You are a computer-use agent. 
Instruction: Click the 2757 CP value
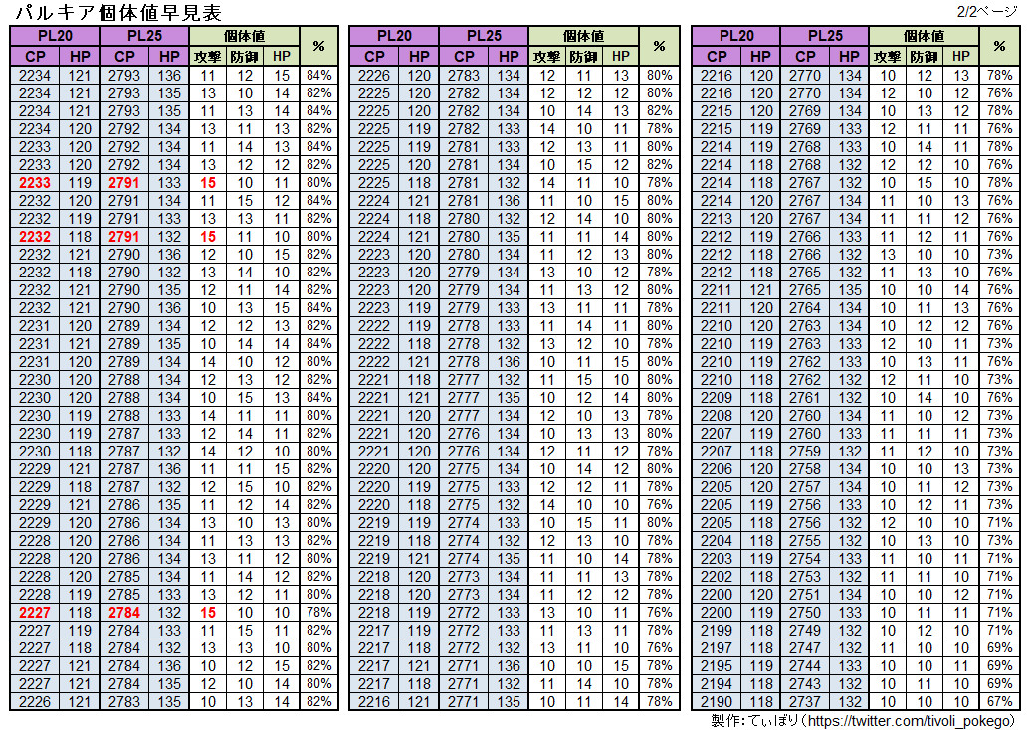tap(805, 487)
